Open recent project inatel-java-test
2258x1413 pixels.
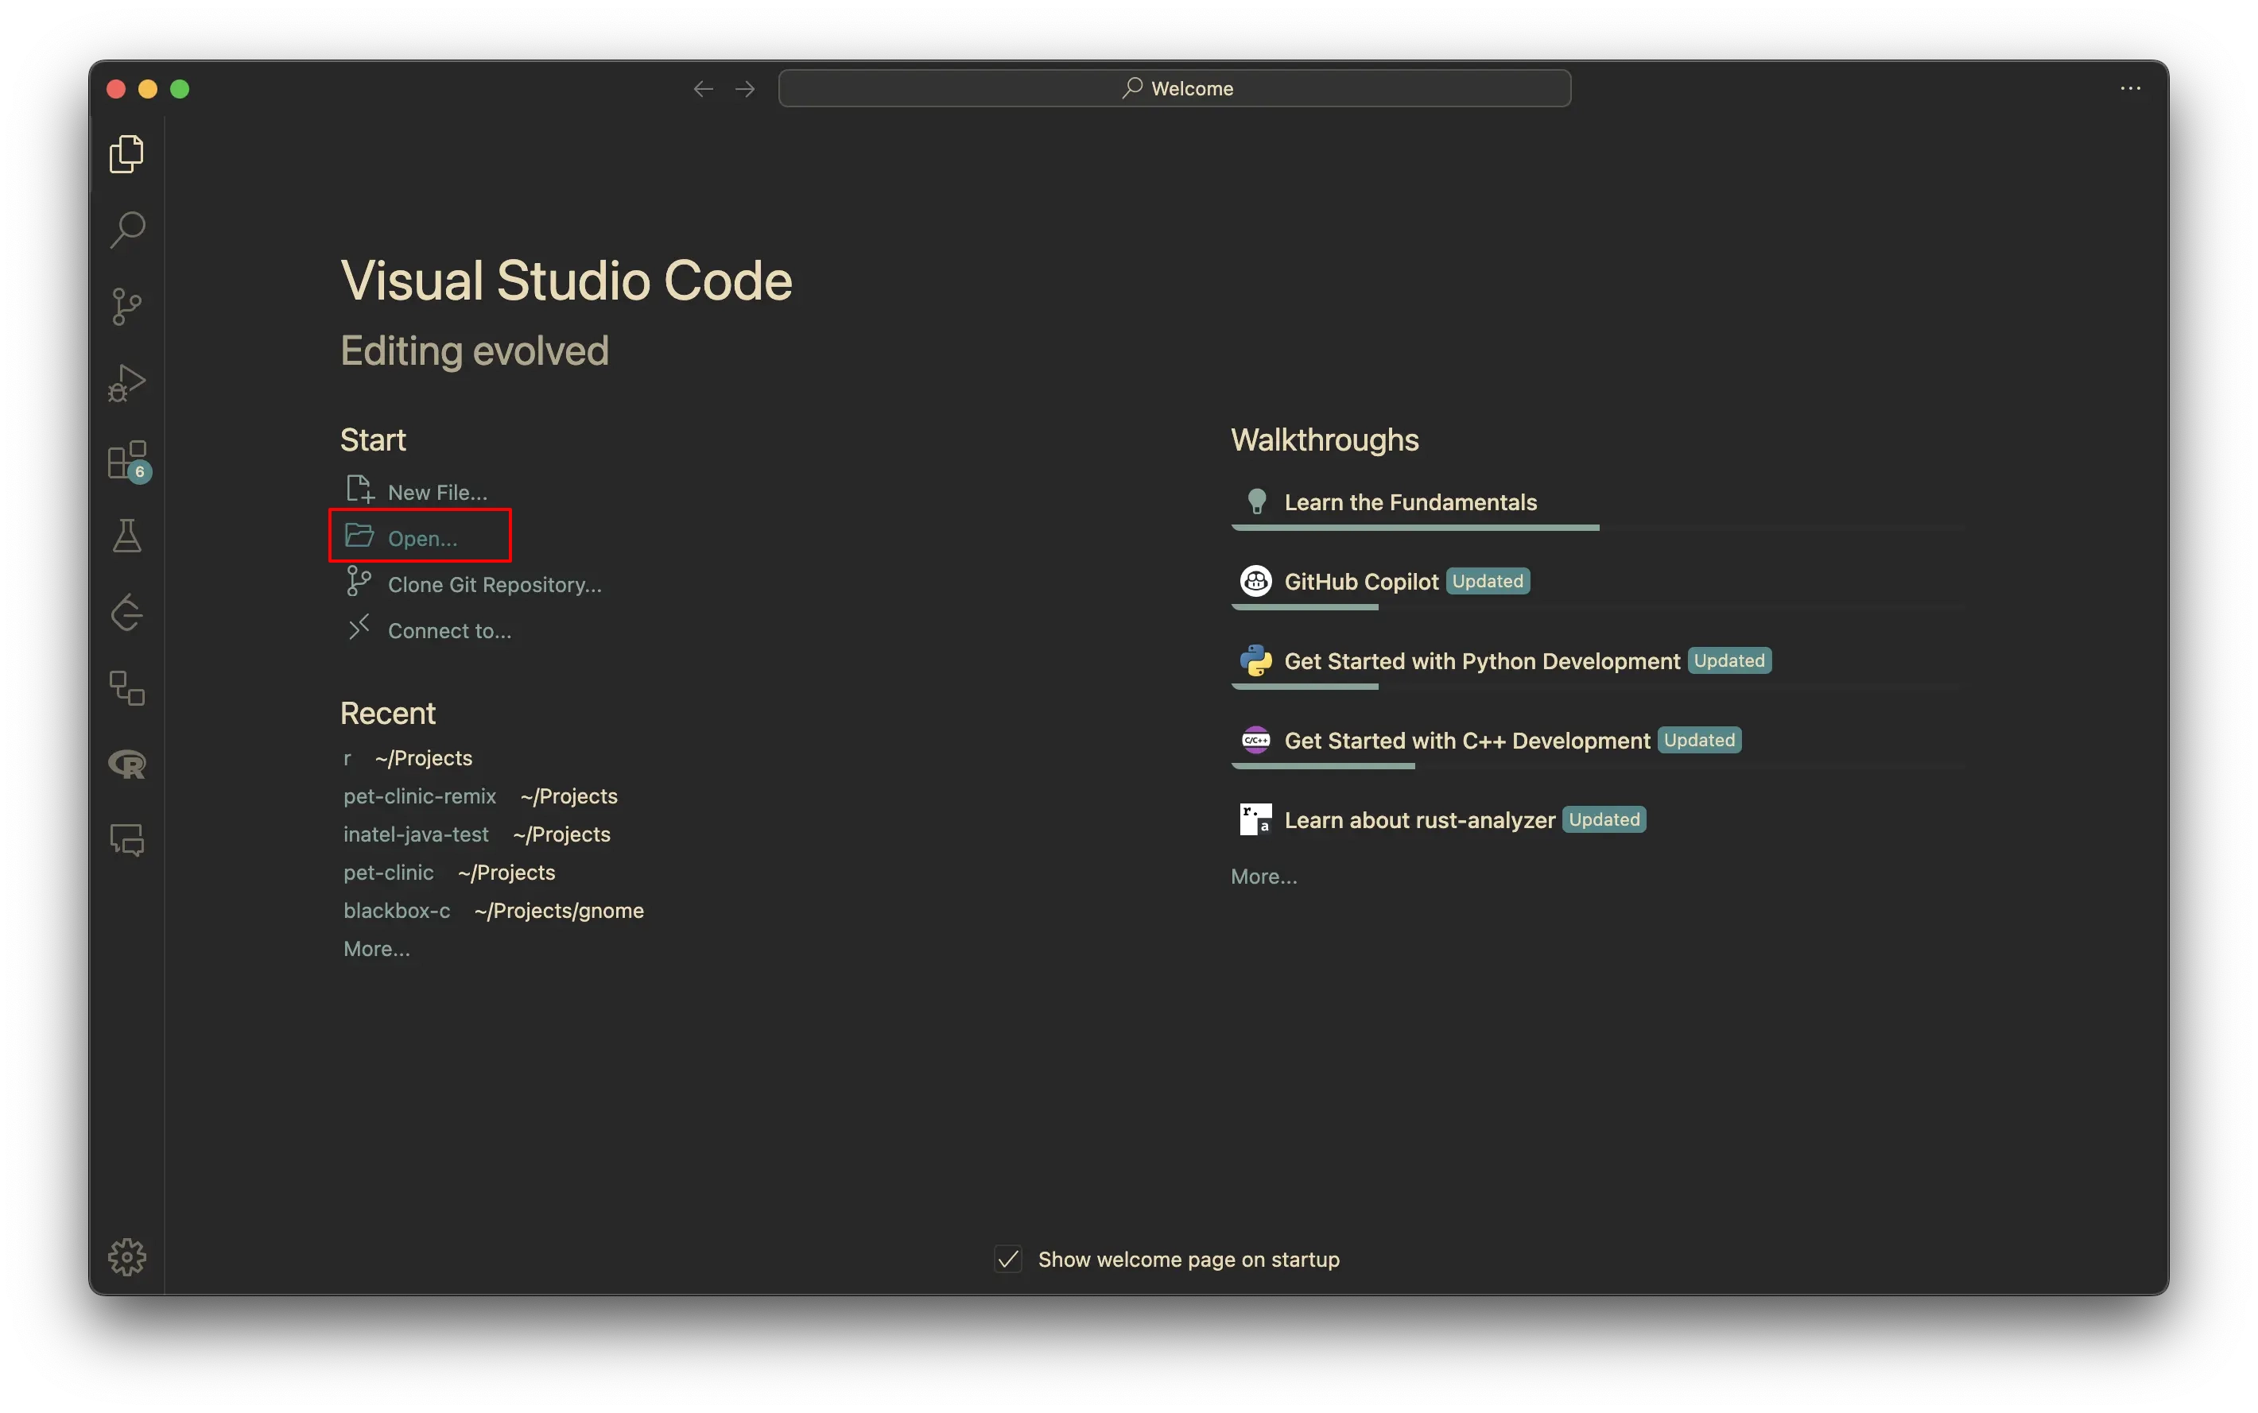[415, 834]
